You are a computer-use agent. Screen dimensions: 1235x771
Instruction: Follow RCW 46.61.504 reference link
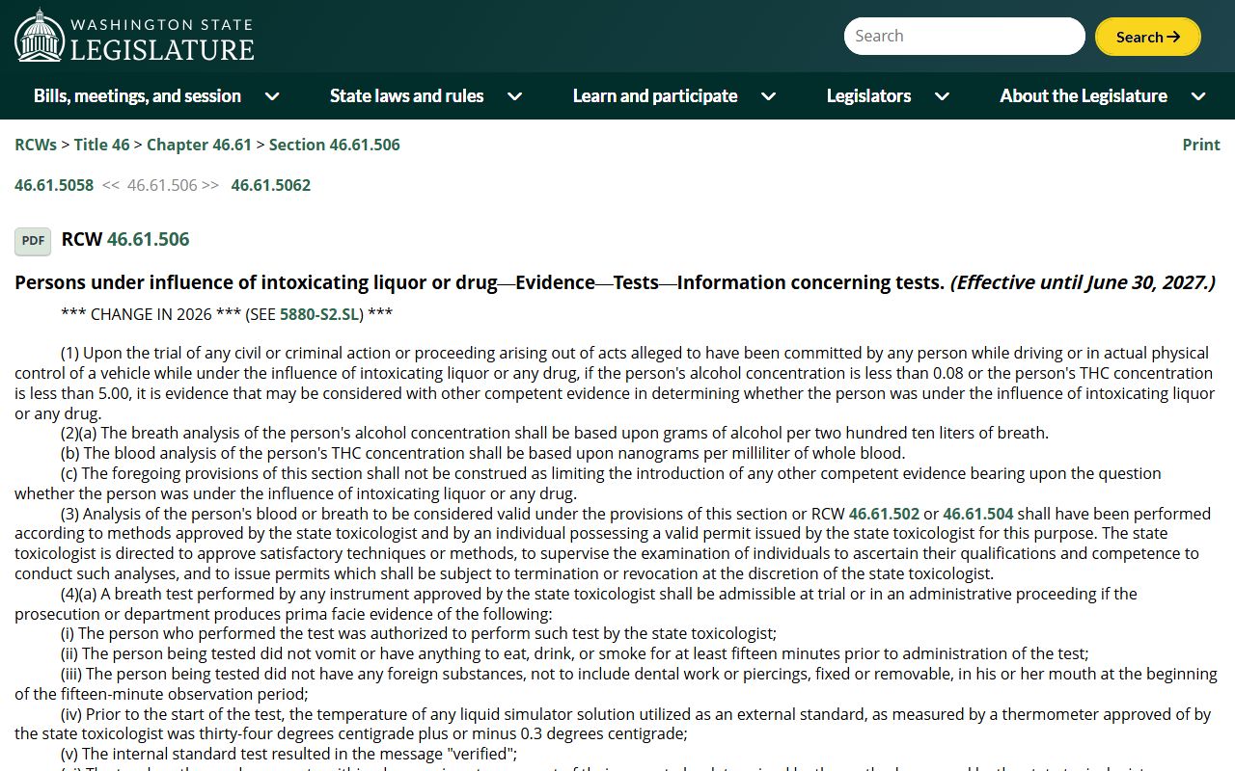(x=978, y=514)
